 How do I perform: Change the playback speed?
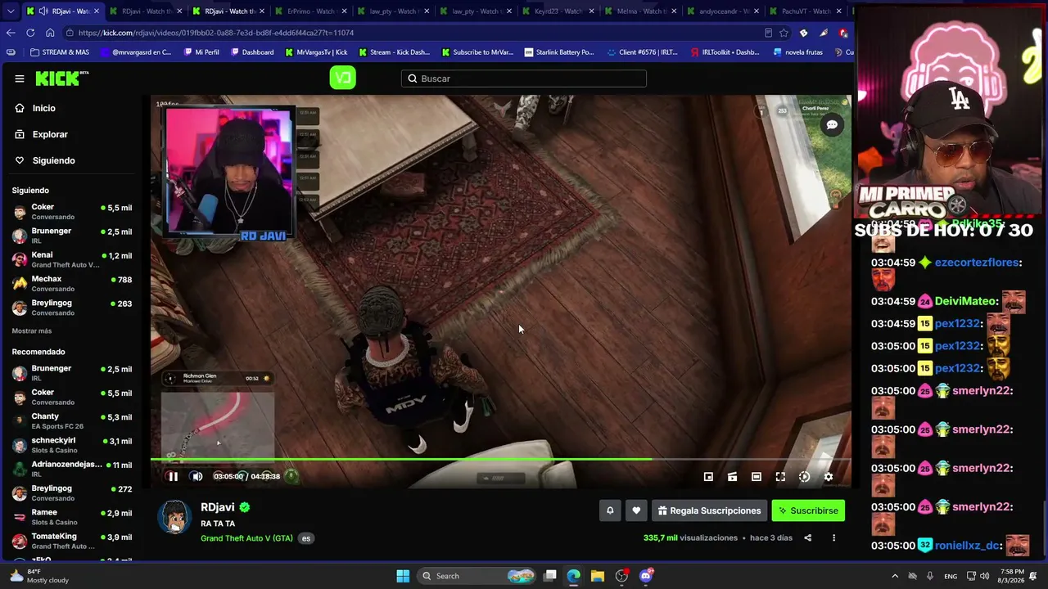pyautogui.click(x=804, y=477)
